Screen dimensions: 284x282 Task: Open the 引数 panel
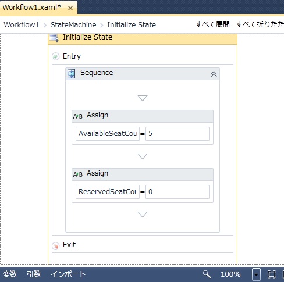34,274
